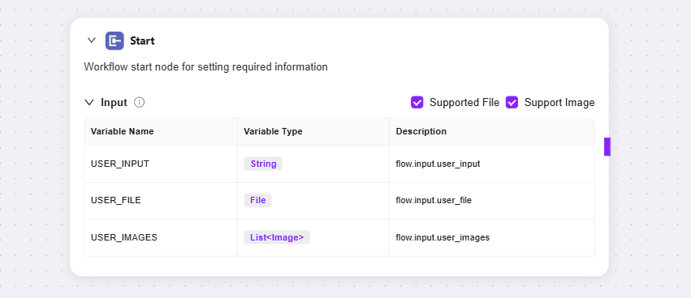Click the USER_IMAGES variable name
Screen dimensions: 691x298
point(124,237)
